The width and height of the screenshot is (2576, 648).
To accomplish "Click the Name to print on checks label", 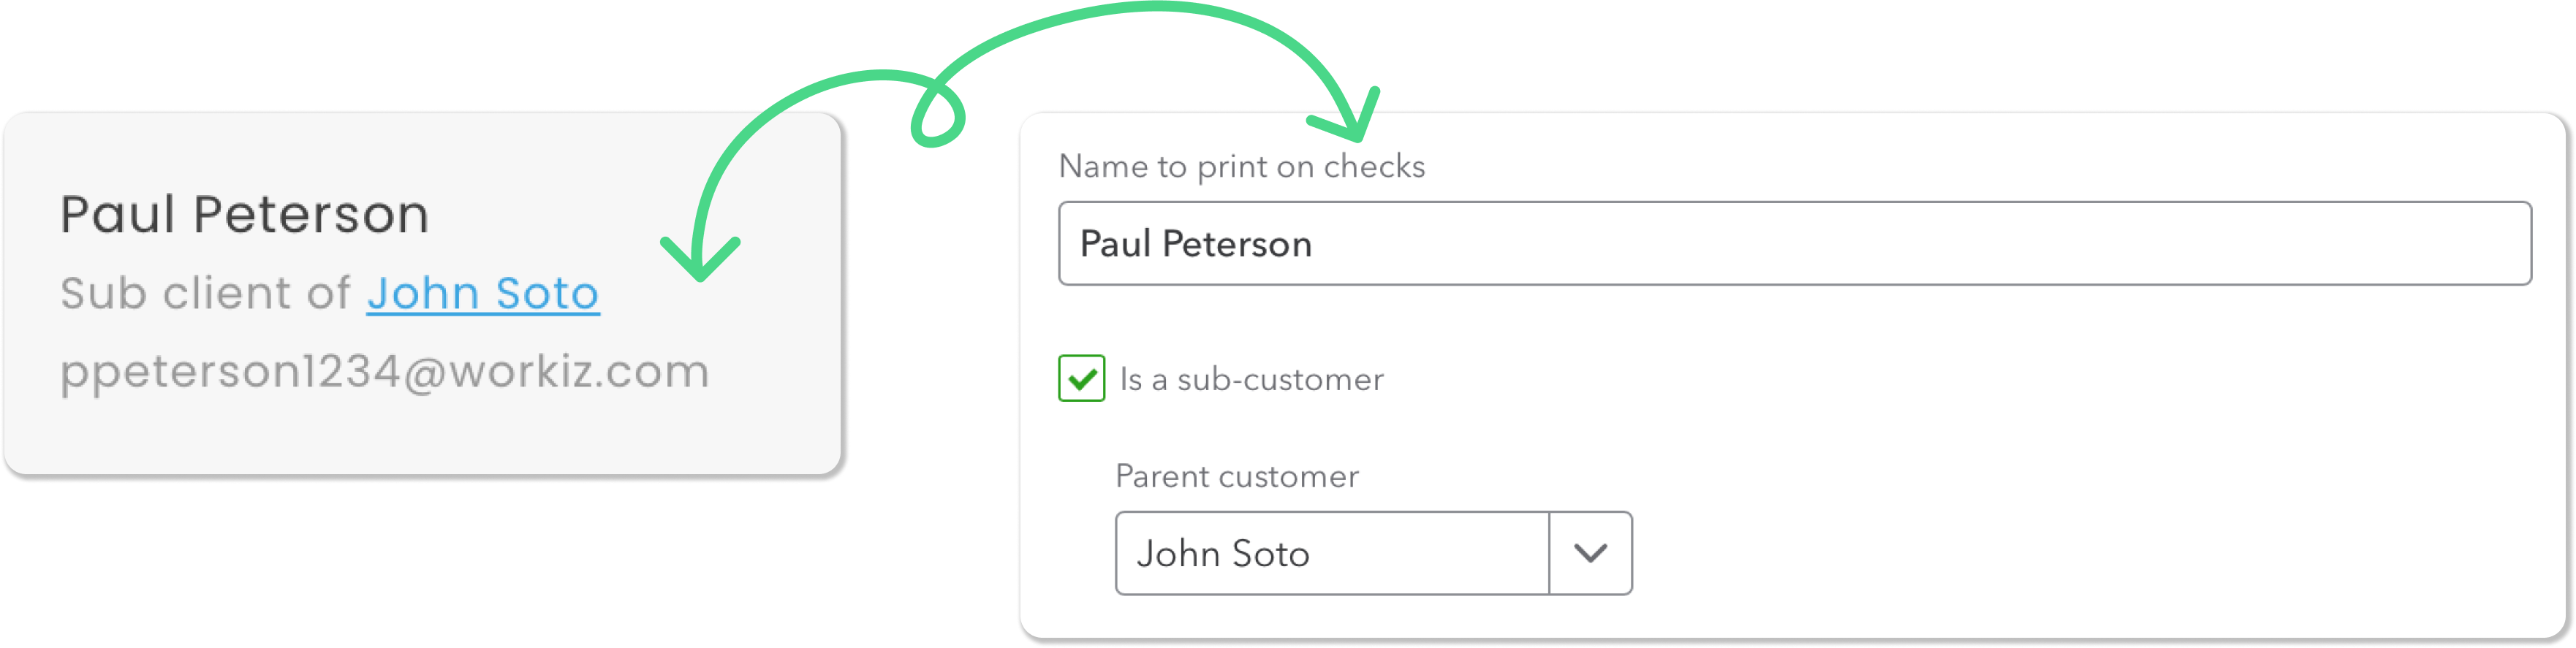I will coord(1241,166).
